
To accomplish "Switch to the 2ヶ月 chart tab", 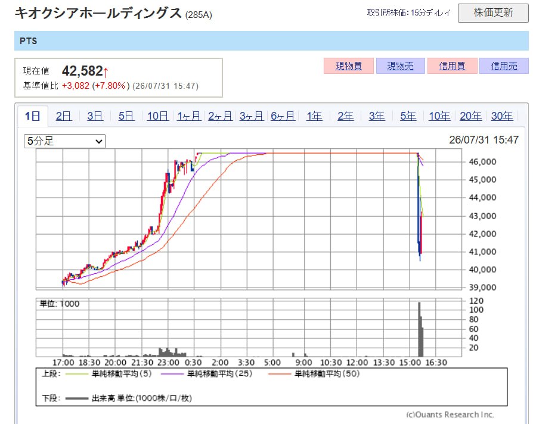I will click(x=220, y=116).
